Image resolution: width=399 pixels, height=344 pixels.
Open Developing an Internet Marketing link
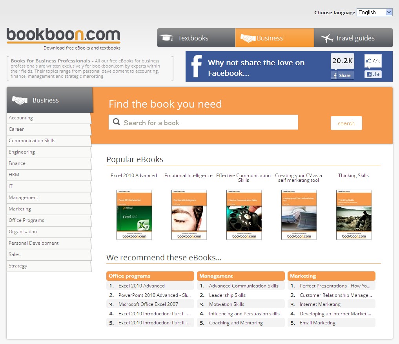coord(335,314)
